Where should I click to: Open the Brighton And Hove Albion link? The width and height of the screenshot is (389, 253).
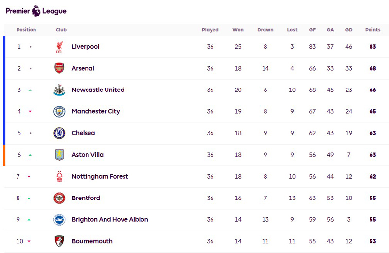tap(110, 220)
